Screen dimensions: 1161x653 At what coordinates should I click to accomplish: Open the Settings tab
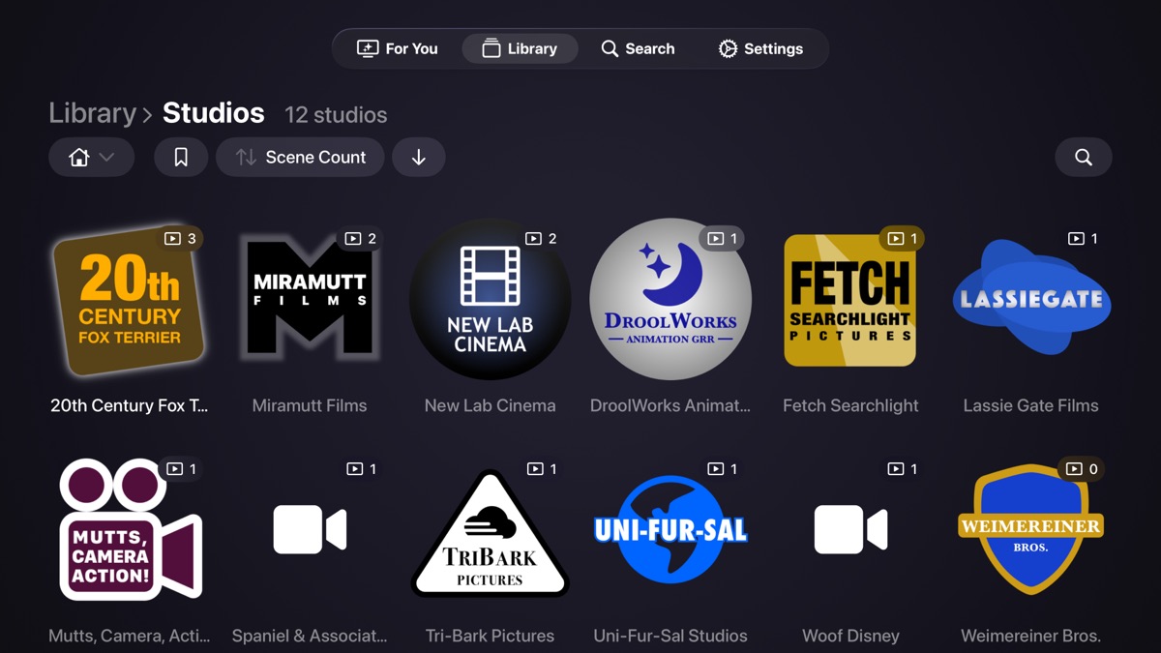coord(760,48)
